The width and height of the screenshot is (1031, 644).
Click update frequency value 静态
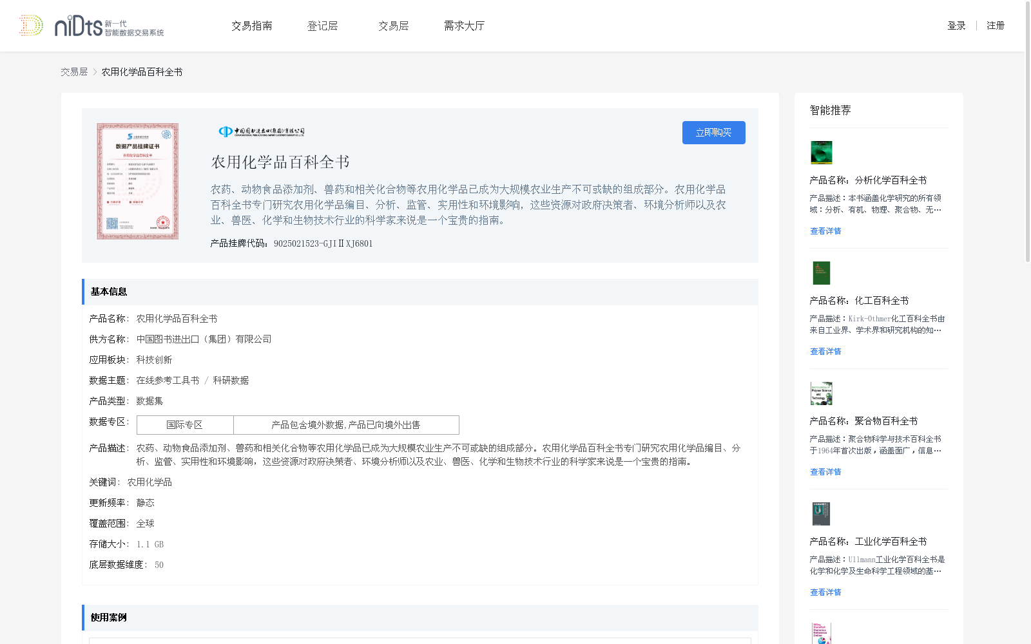pos(145,503)
